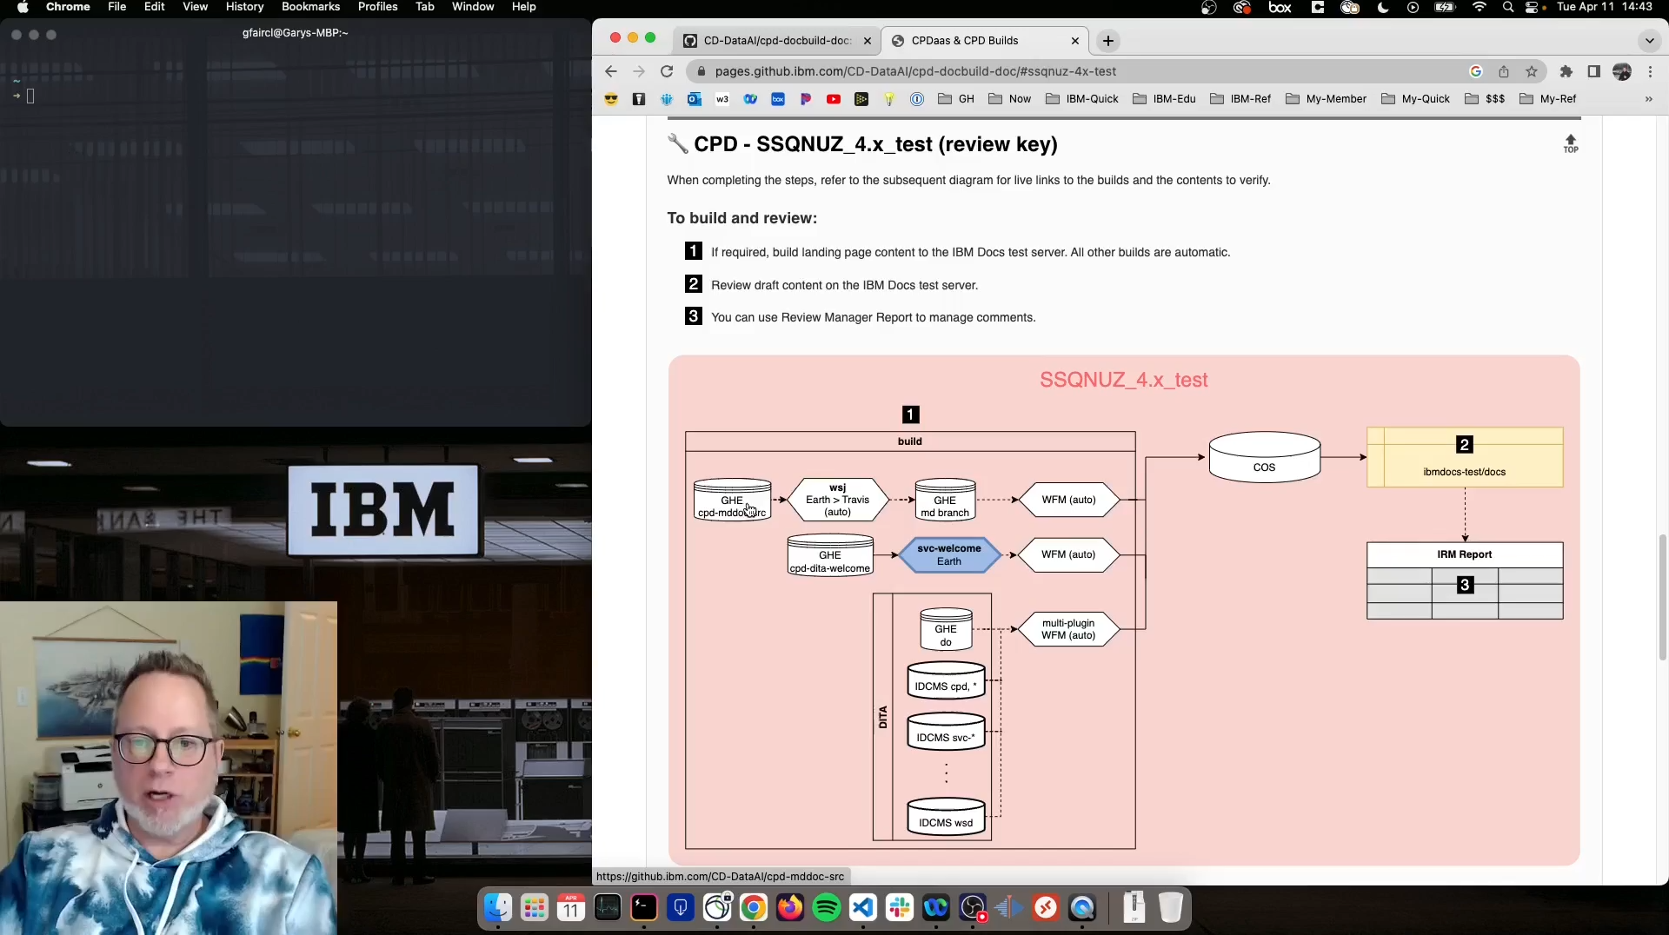Open Chrome's three-dot menu

point(1650,71)
